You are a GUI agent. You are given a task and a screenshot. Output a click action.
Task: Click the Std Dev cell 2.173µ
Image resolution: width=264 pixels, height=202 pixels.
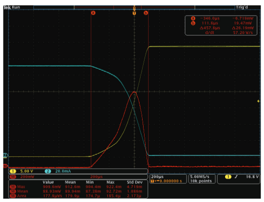(x=135, y=196)
